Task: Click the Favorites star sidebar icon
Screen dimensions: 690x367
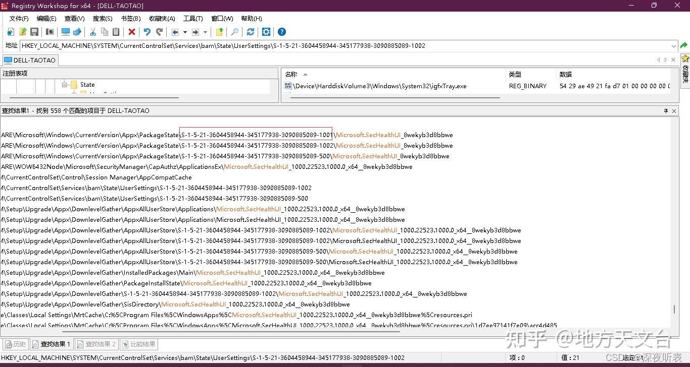Action: (685, 59)
